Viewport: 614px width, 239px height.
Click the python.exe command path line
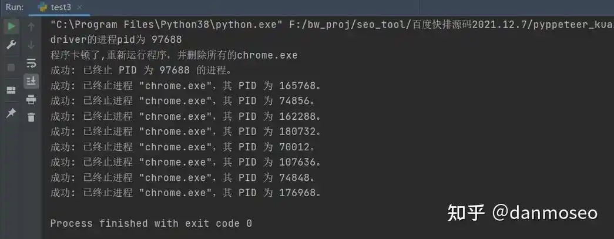[x=235, y=25]
